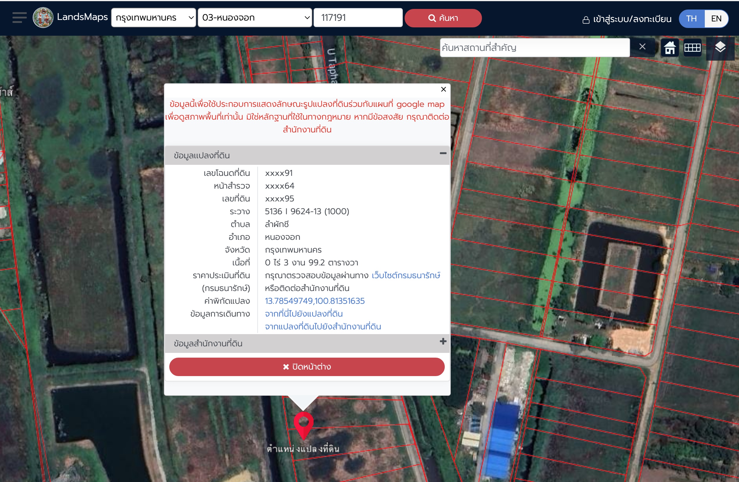
Task: Click the ปิดหน้าต่าง close window button
Action: coord(307,367)
